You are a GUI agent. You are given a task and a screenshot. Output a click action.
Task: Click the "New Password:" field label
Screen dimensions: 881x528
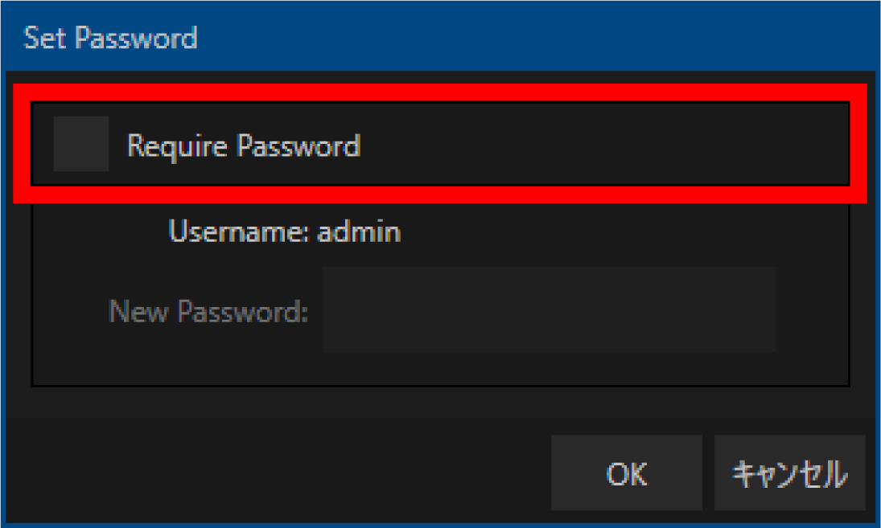tap(208, 311)
